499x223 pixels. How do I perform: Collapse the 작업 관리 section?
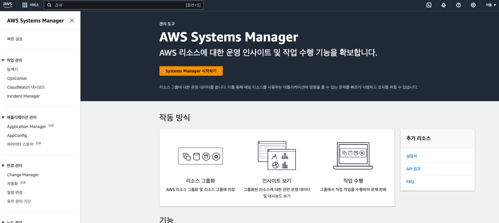click(x=3, y=60)
